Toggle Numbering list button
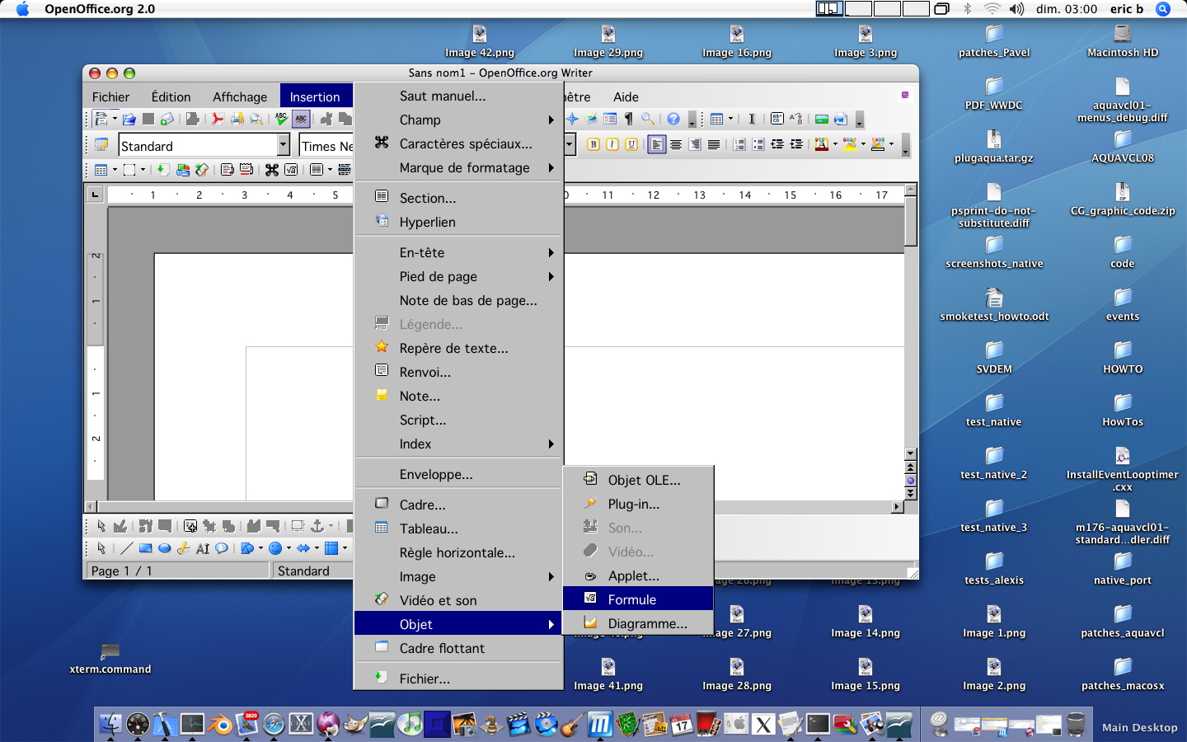 (739, 144)
